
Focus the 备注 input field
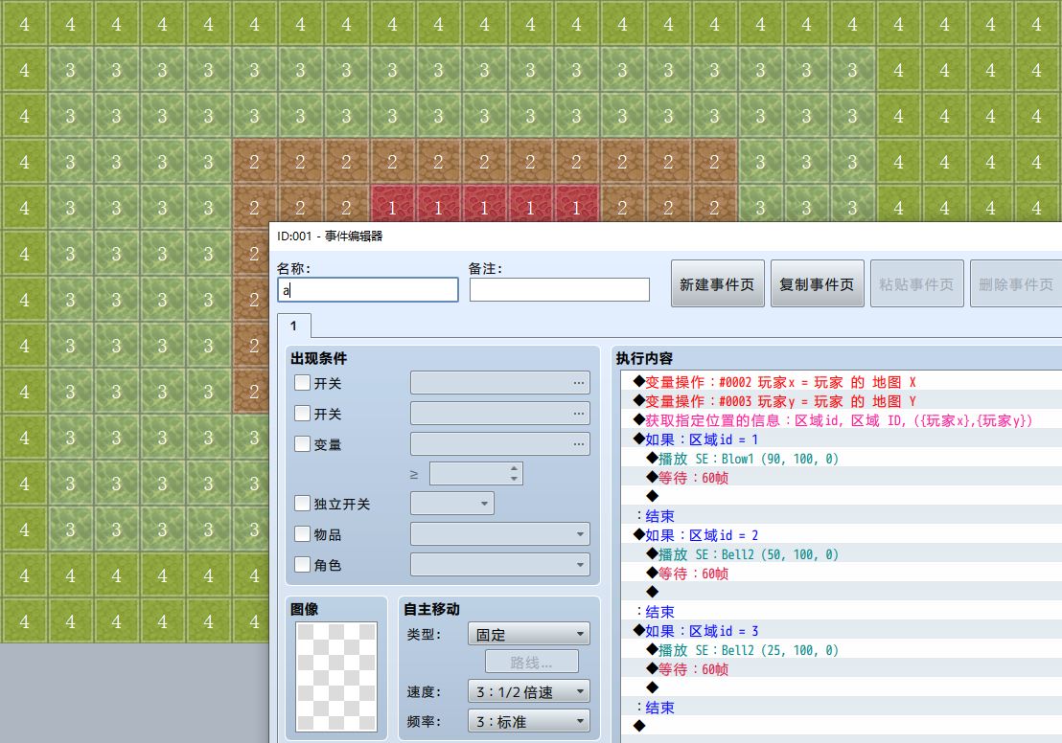(x=560, y=289)
